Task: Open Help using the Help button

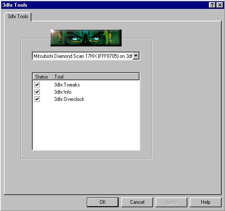Action: pos(206,202)
